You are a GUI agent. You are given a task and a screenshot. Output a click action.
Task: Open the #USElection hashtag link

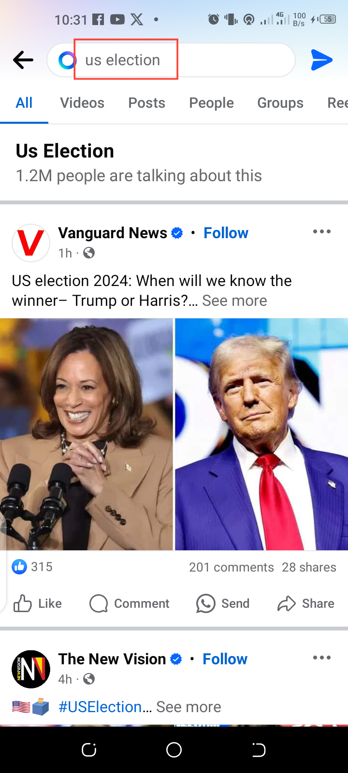point(100,707)
